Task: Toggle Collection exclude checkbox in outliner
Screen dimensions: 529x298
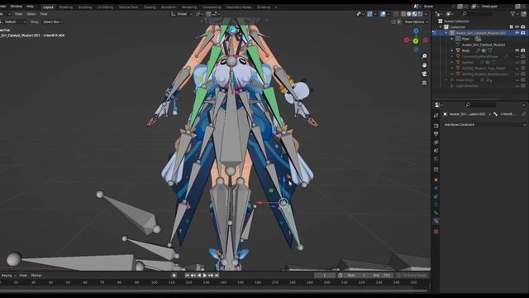Action: point(512,26)
